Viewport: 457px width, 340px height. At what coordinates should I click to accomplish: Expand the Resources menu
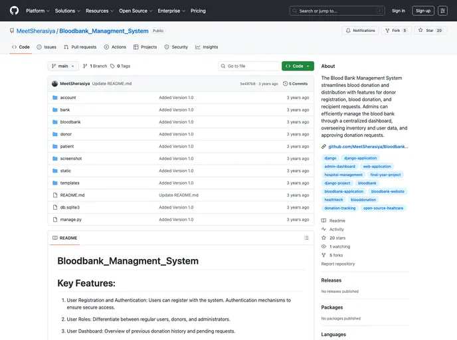coord(100,11)
